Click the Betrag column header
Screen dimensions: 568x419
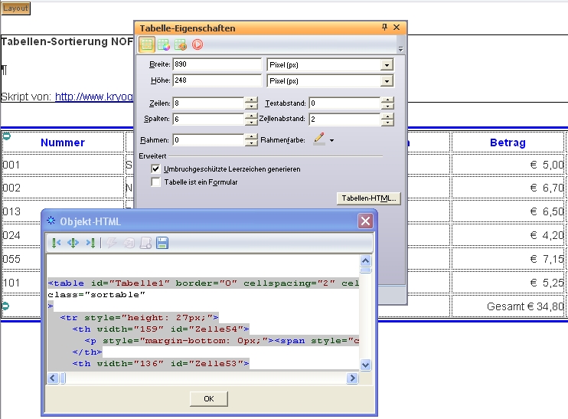[508, 142]
